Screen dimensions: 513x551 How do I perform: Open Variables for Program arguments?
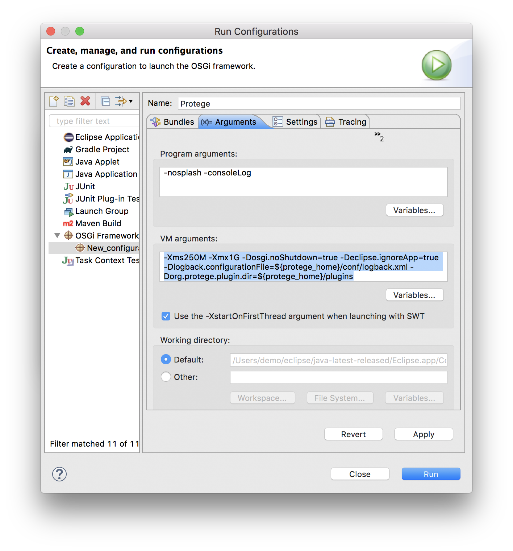pyautogui.click(x=415, y=210)
